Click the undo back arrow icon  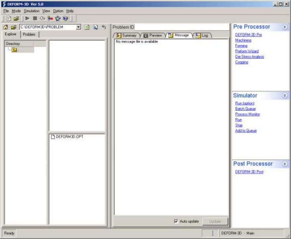104,27
